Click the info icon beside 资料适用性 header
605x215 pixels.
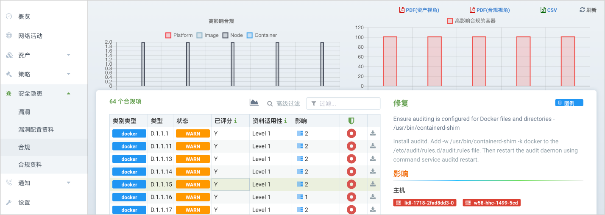[286, 121]
